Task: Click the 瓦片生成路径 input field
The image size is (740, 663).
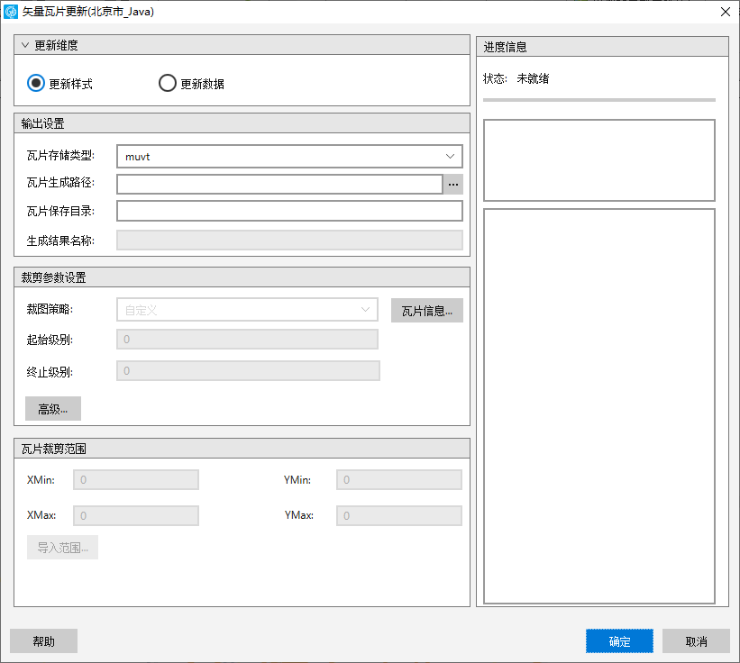Action: pyautogui.click(x=279, y=184)
